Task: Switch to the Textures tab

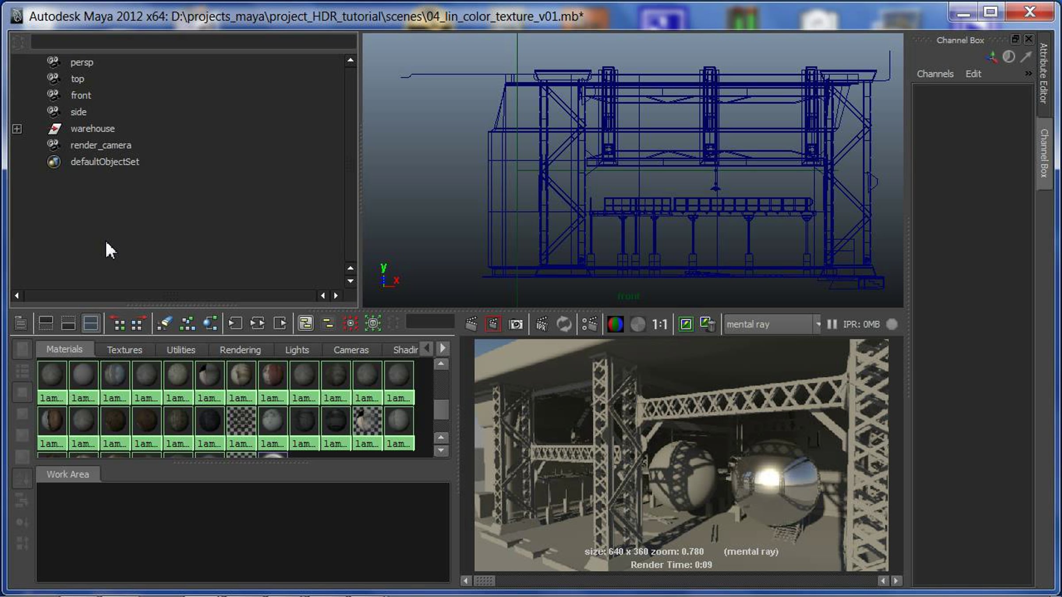Action: (124, 349)
